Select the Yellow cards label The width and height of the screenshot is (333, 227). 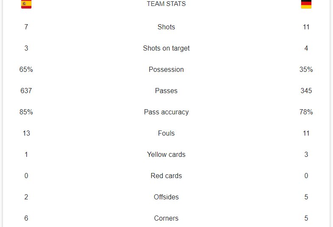coord(166,155)
